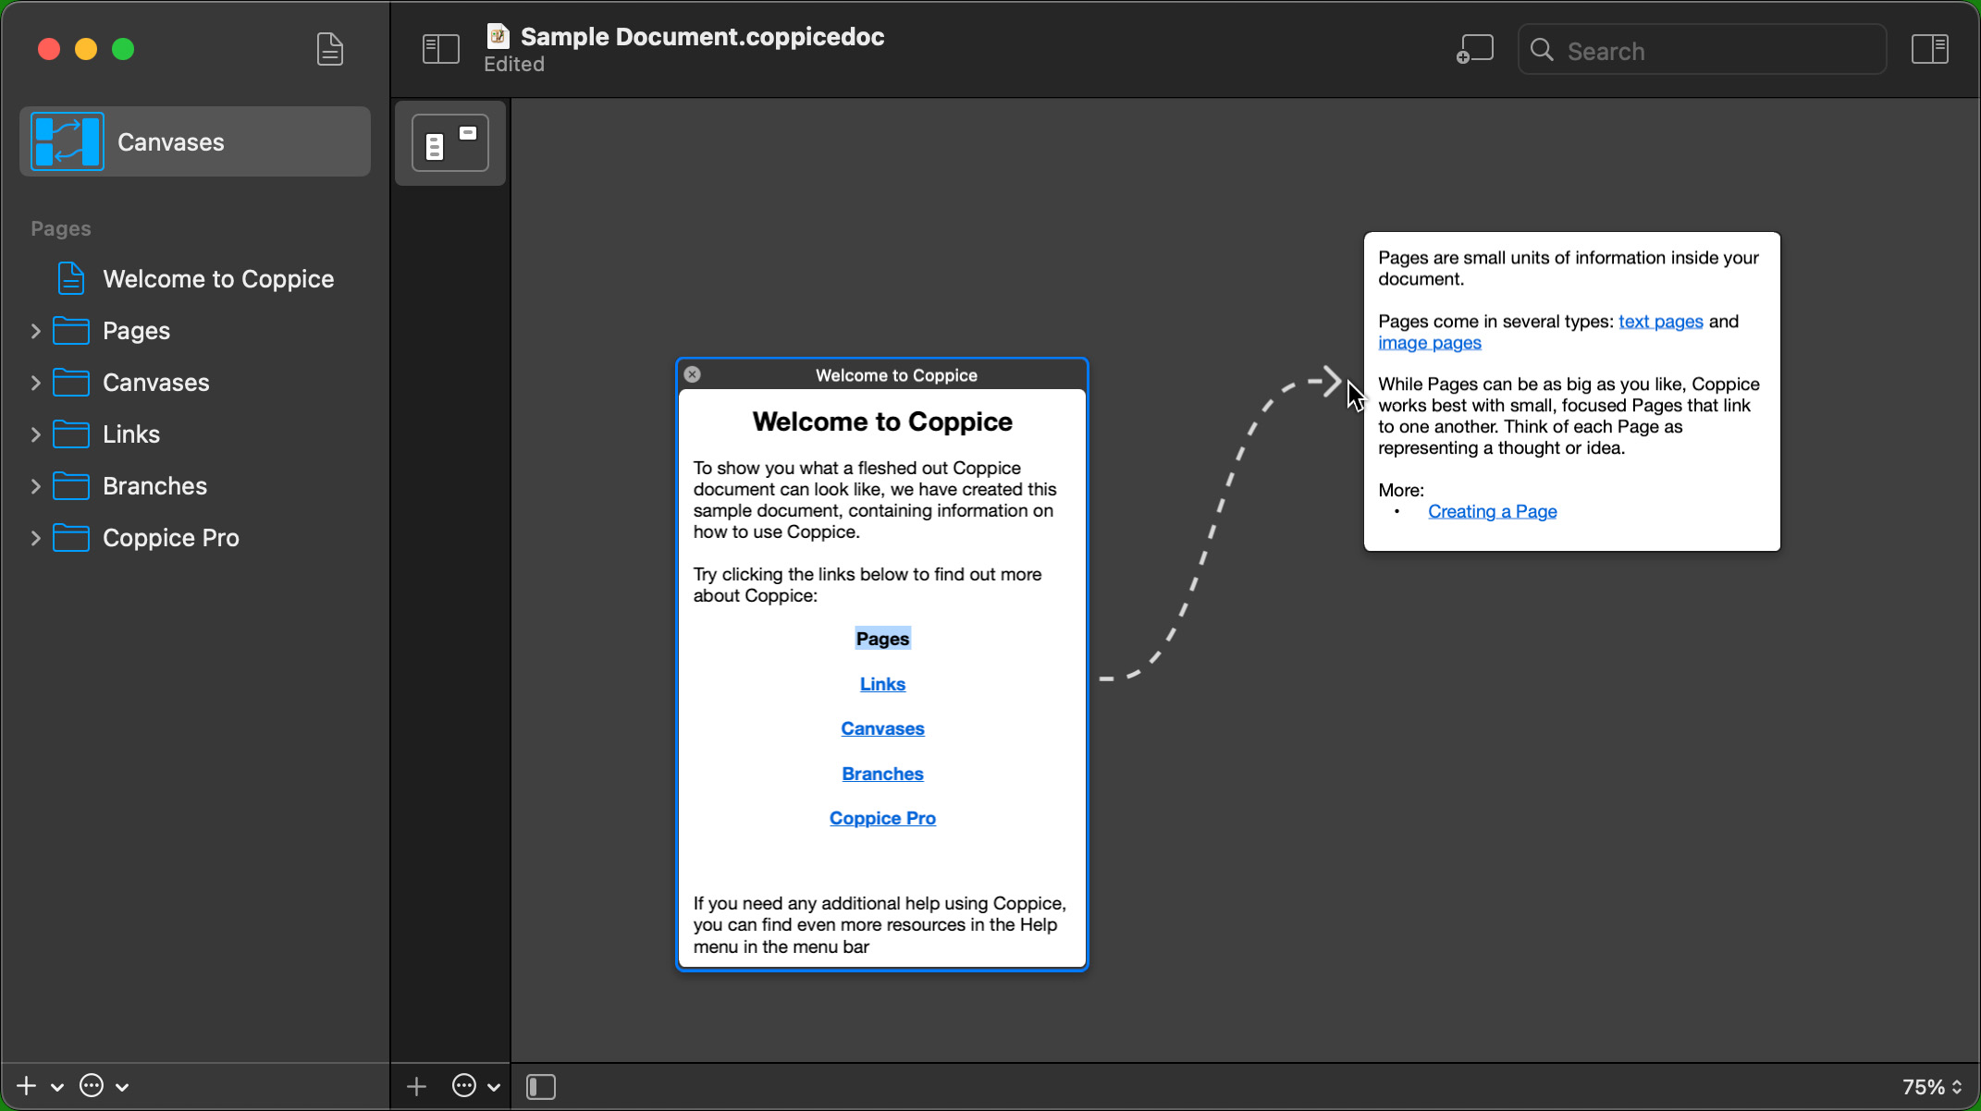
Task: Click the new page document icon
Action: pyautogui.click(x=330, y=49)
